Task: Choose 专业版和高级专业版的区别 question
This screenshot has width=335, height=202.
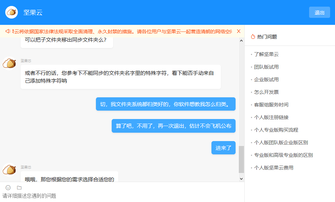Action: click(283, 155)
